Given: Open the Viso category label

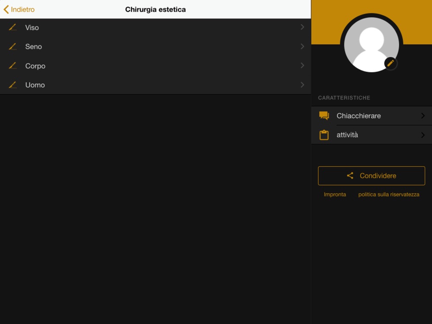Looking at the screenshot, I should pos(32,28).
